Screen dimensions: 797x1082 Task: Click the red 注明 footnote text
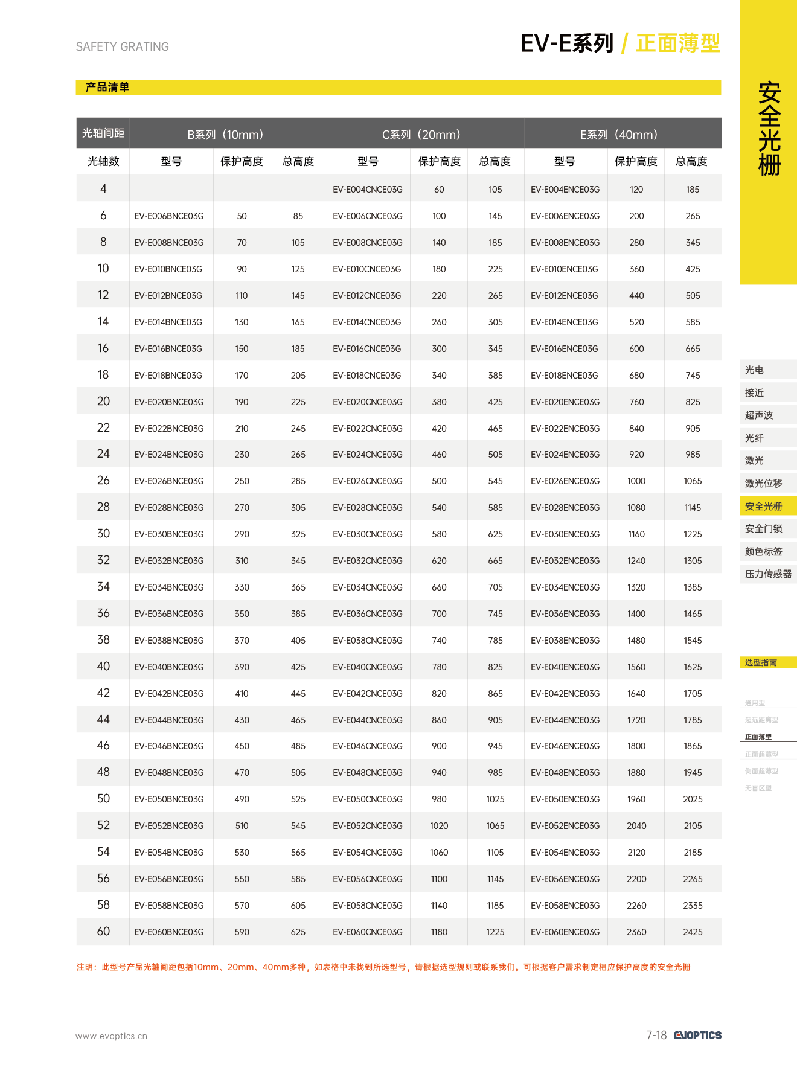click(x=383, y=967)
